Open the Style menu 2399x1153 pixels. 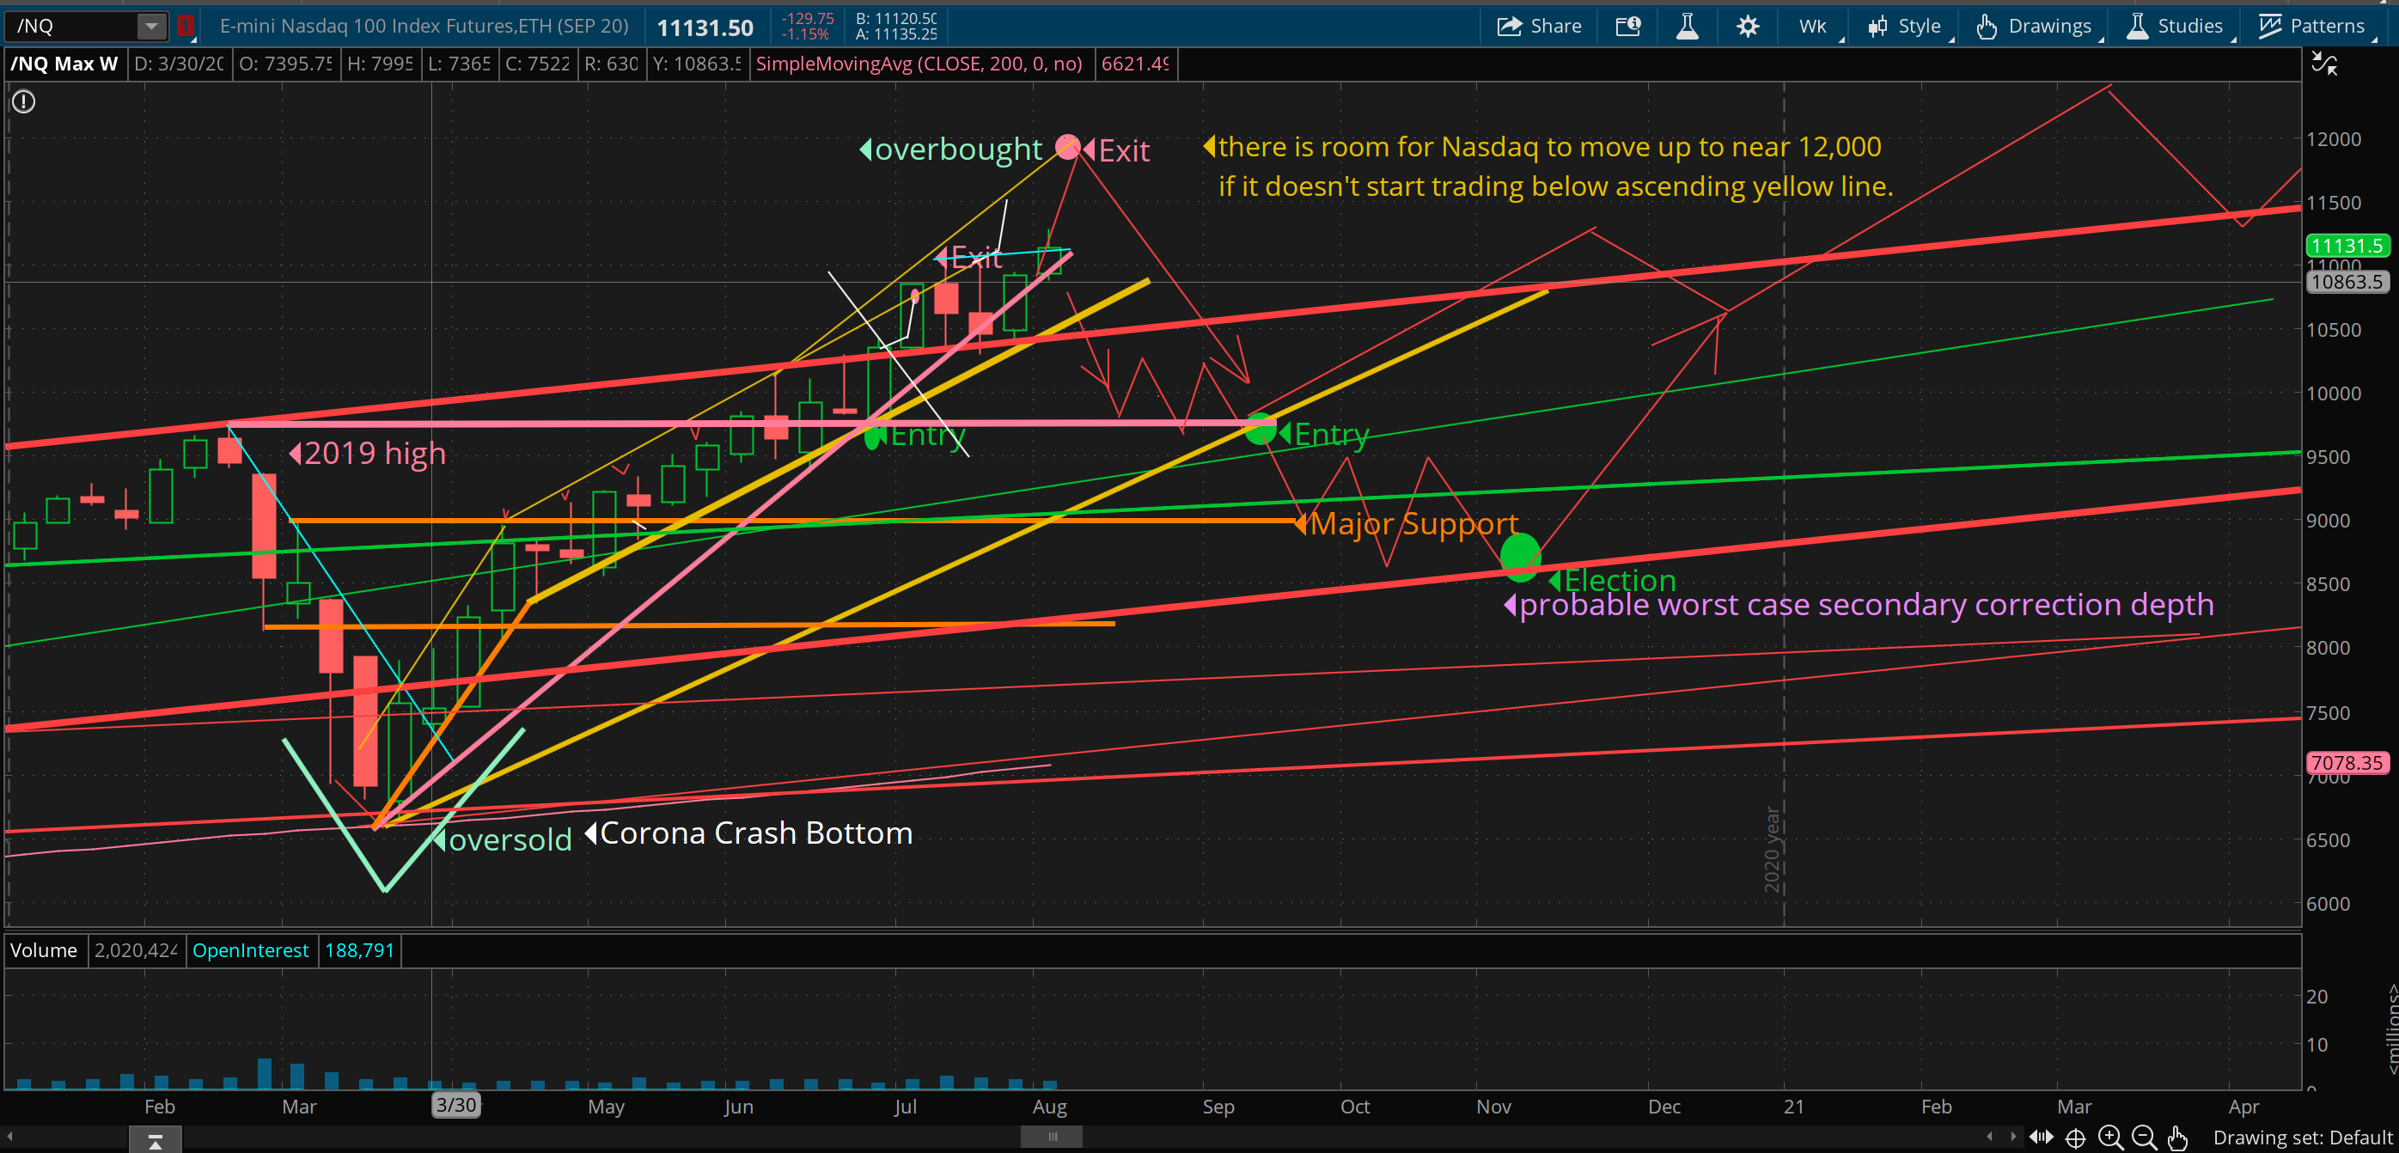point(1904,26)
